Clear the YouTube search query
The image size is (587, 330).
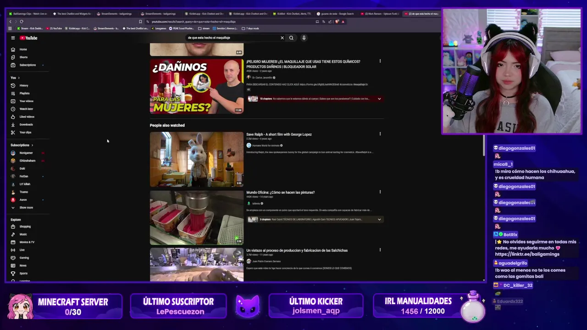click(x=282, y=38)
